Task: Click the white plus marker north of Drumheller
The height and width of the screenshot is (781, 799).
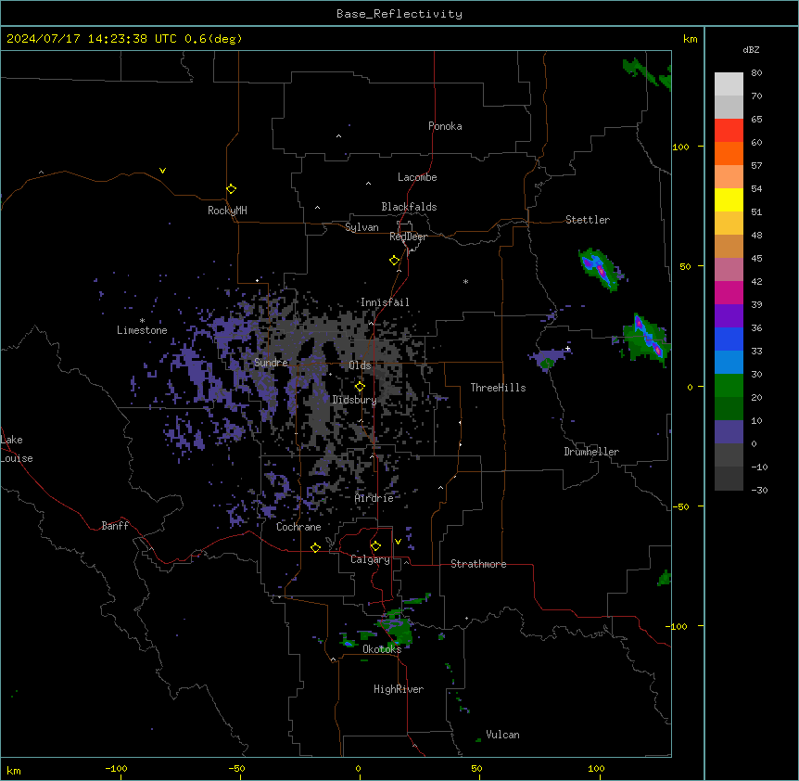Action: coord(567,349)
